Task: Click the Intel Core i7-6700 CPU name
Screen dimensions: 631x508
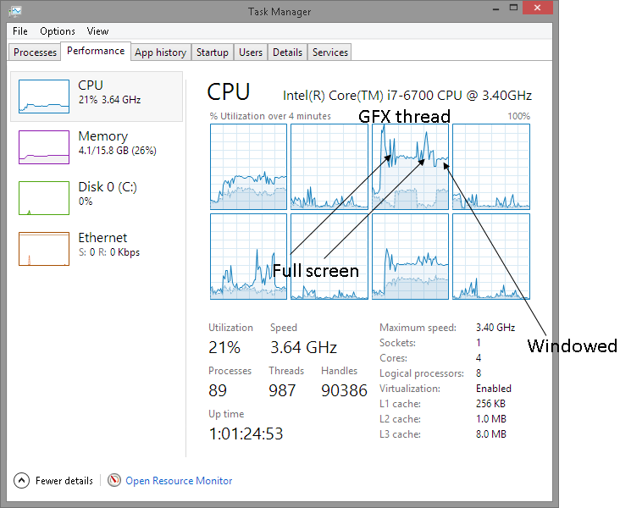Action: coord(407,96)
